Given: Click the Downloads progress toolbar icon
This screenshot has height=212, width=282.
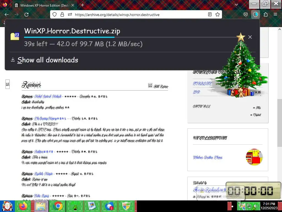Looking at the screenshot, I should point(255,14).
